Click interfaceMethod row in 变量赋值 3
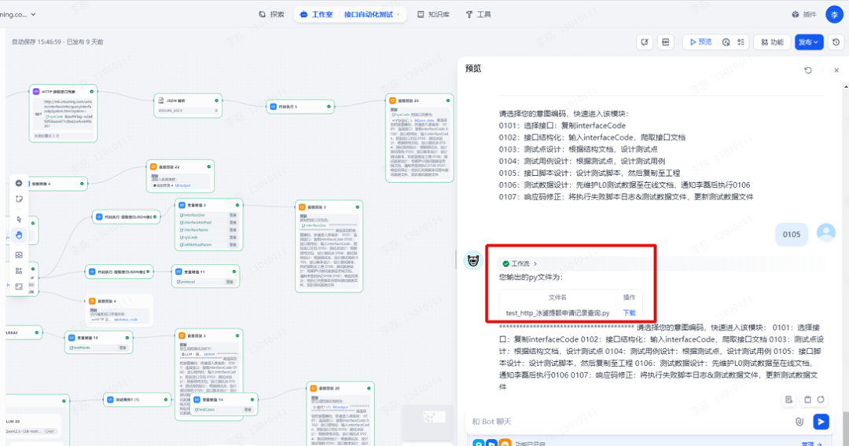Image resolution: width=849 pixels, height=446 pixels. 208,223
